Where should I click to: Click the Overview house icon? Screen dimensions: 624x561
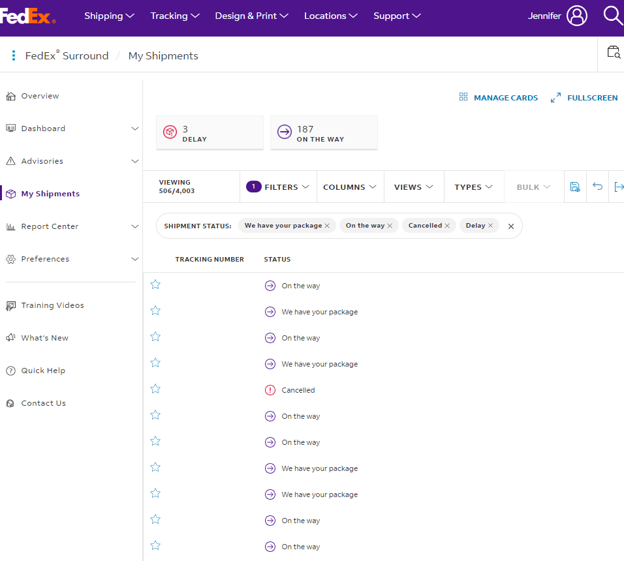pyautogui.click(x=10, y=96)
